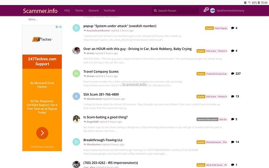
Task: Click SSA Scam tag on Over an HOUR post
Action: tap(211, 51)
